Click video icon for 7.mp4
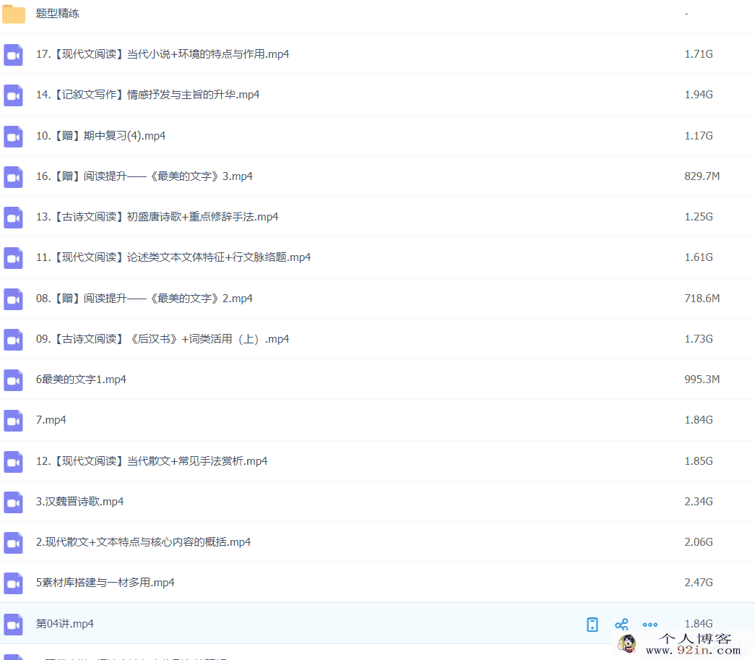The image size is (755, 660). click(x=14, y=420)
